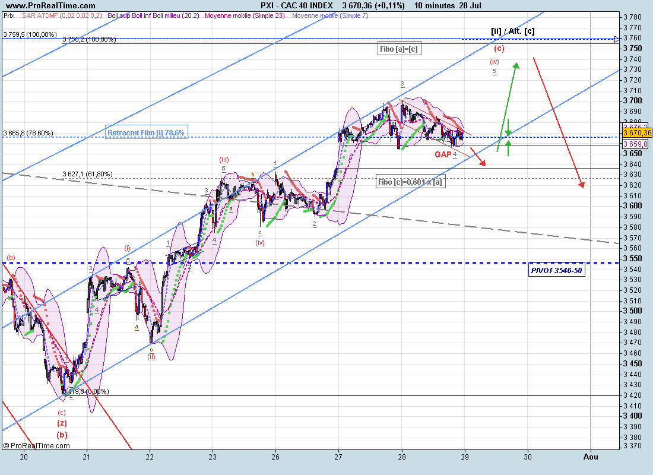Screen dimensions: 653x475
Task: Click the red GAP annotation
Action: tap(443, 154)
